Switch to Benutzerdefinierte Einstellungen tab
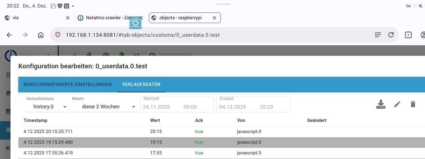 click(x=67, y=84)
